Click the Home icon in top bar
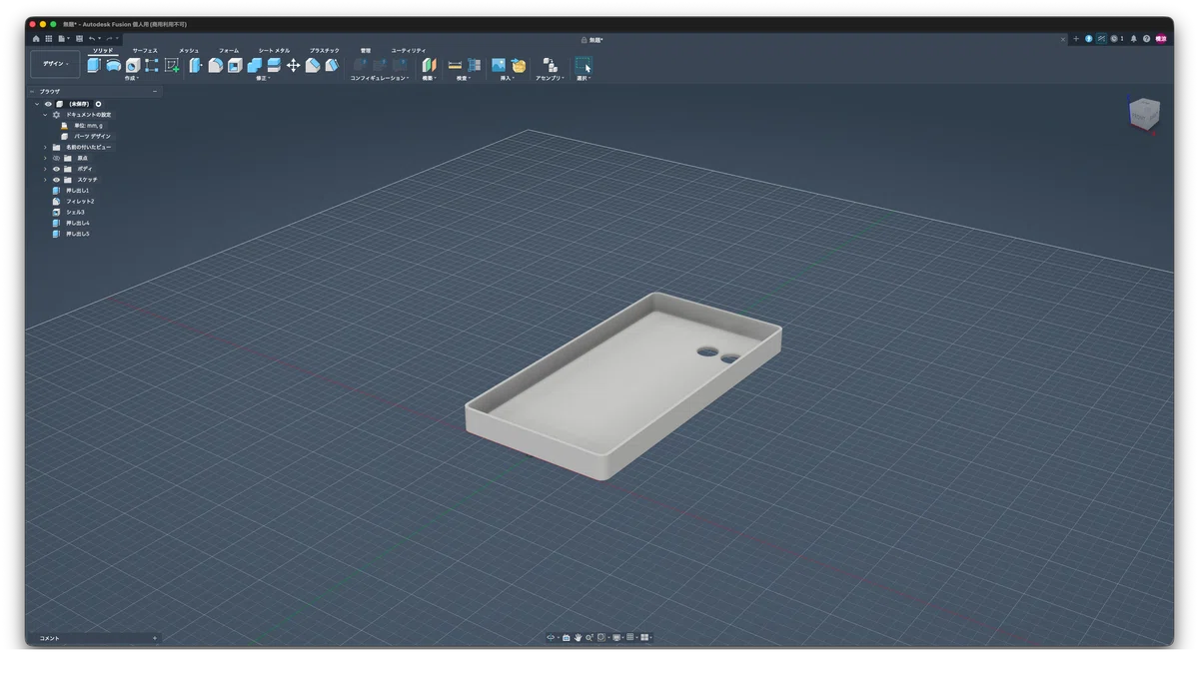1199x679 pixels. (x=36, y=39)
